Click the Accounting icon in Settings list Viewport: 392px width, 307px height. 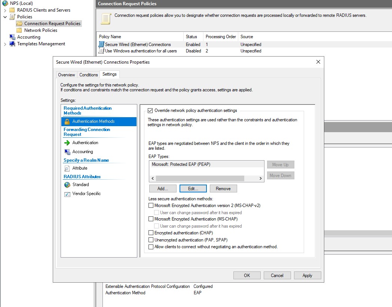click(x=67, y=152)
